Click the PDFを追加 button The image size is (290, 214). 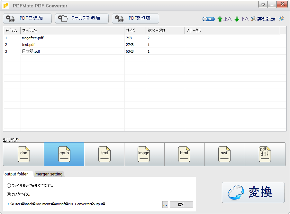pyautogui.click(x=27, y=19)
